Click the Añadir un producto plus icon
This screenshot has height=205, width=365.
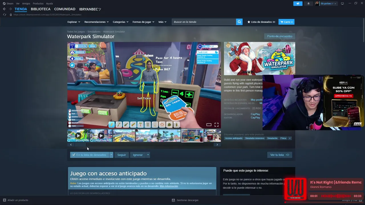point(4,200)
